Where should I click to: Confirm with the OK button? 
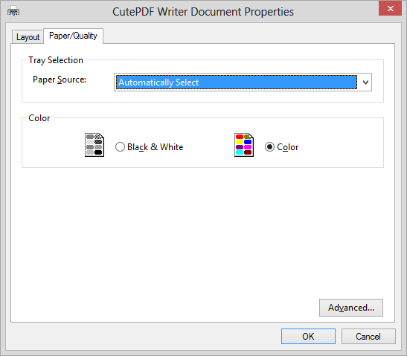pyautogui.click(x=308, y=336)
